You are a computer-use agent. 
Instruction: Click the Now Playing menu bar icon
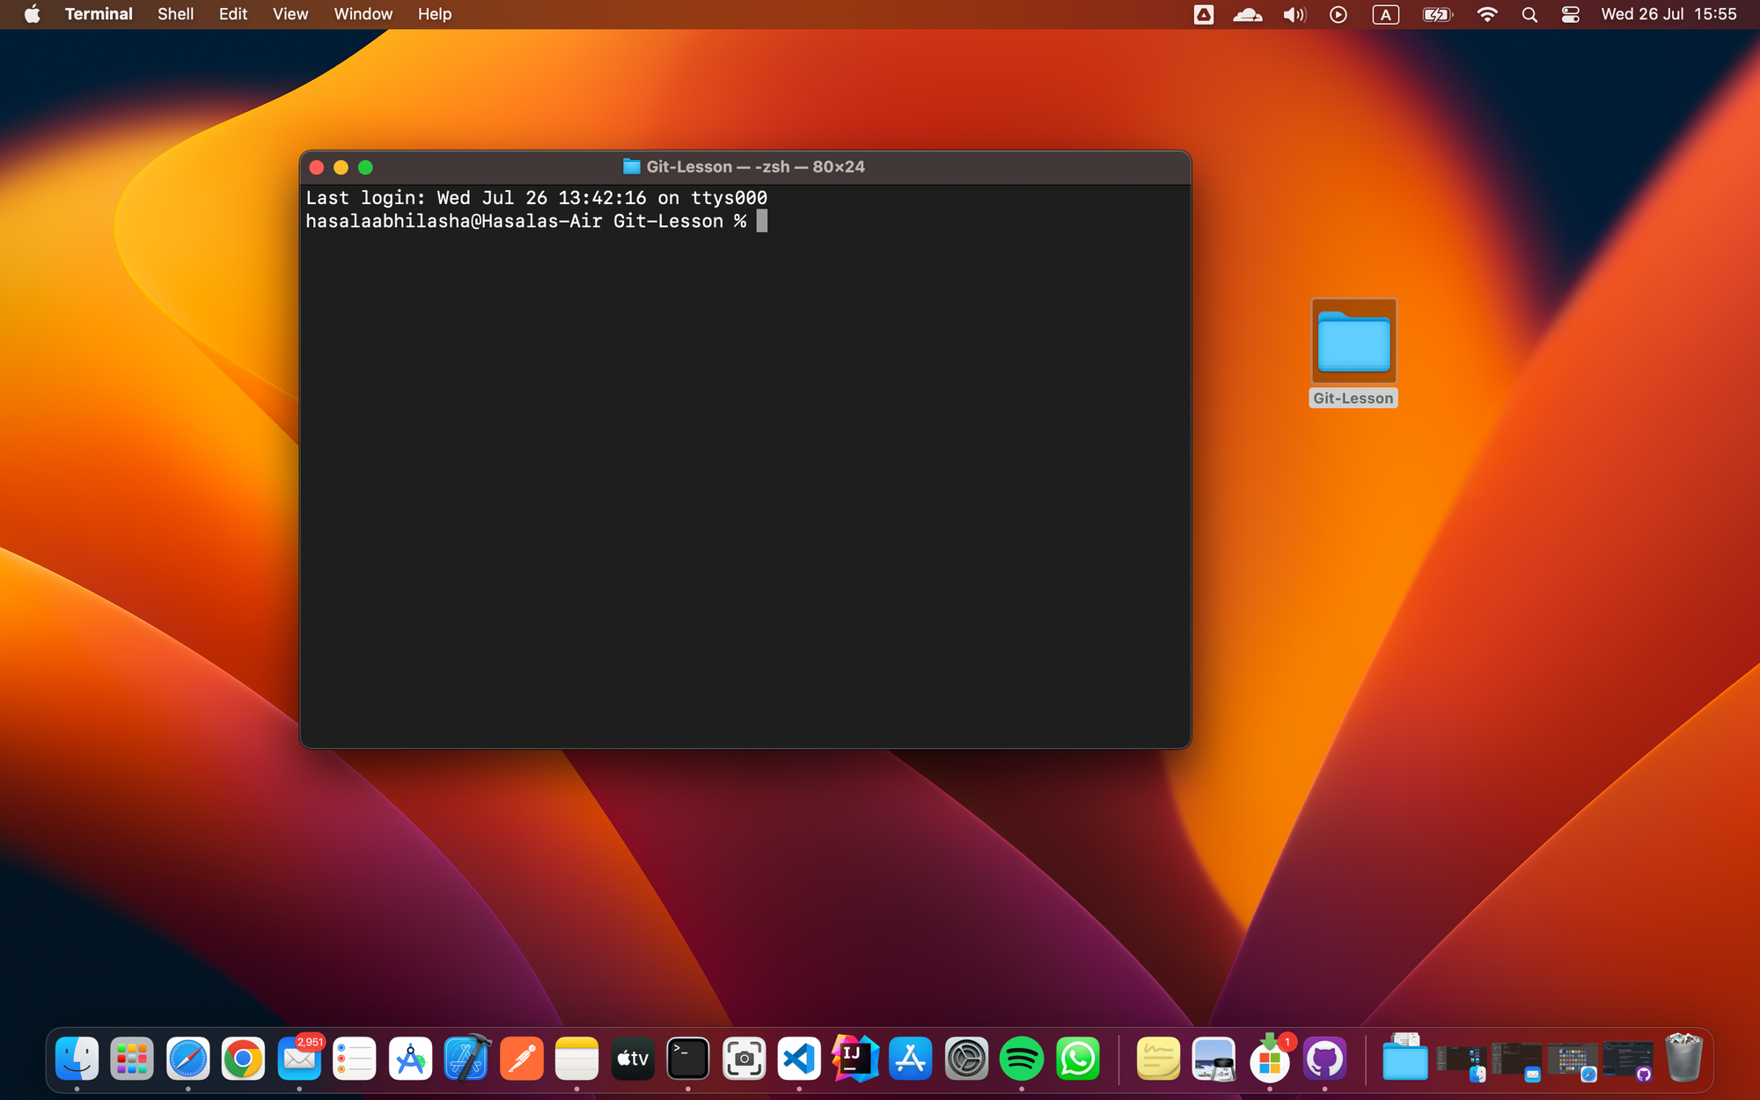click(x=1338, y=14)
